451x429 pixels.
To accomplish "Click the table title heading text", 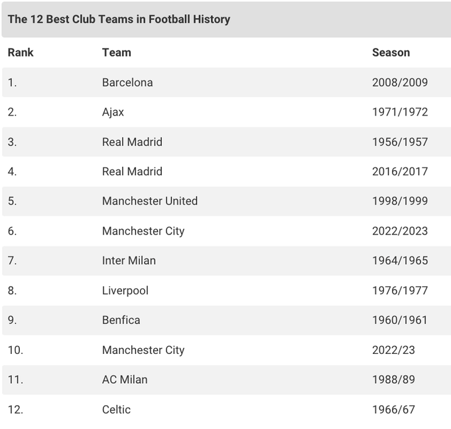I will pos(119,19).
